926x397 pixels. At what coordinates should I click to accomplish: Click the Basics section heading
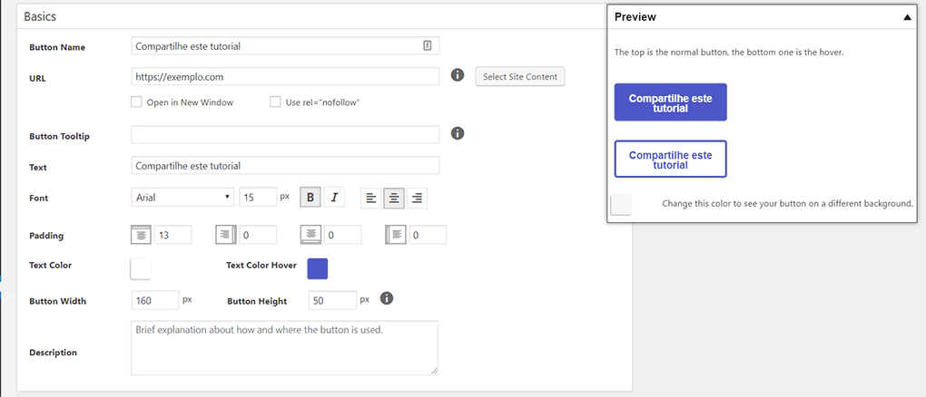click(x=40, y=16)
